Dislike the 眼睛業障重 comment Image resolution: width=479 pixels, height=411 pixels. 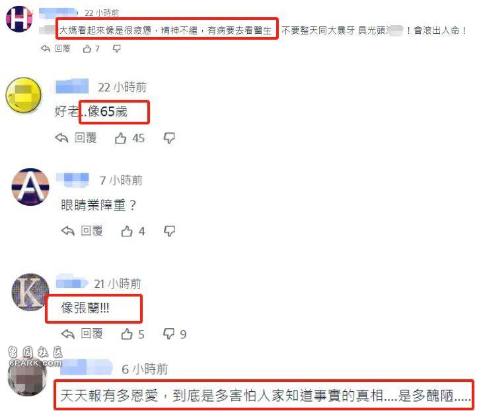click(x=169, y=231)
